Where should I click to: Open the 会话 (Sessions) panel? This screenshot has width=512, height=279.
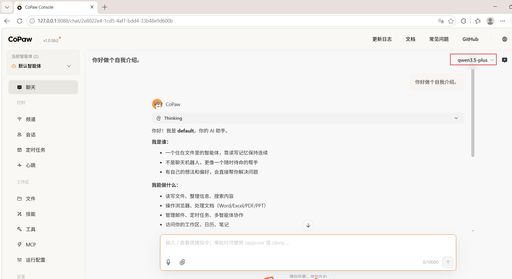[31, 134]
